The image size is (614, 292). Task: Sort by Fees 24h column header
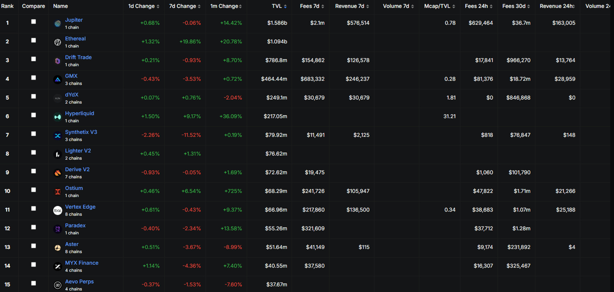[478, 6]
